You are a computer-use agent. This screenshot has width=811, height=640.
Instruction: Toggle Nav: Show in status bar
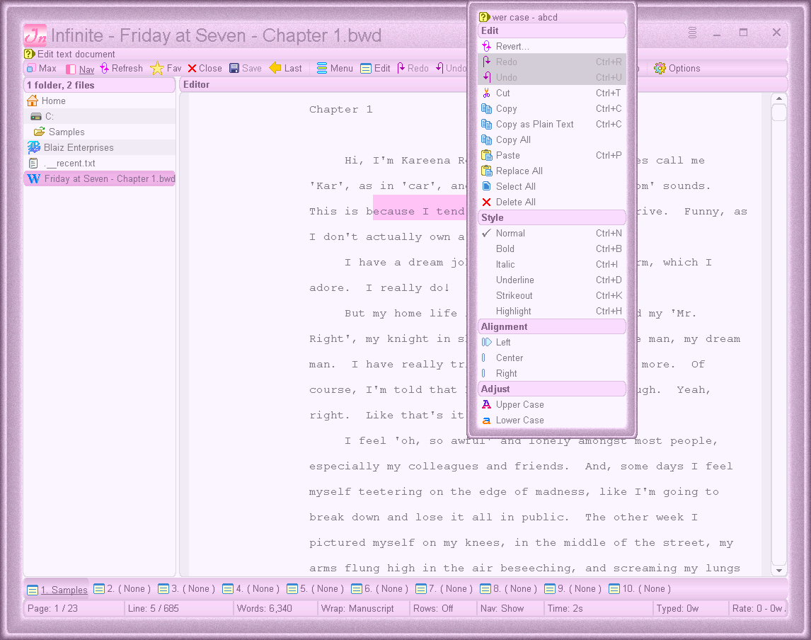[x=510, y=608]
